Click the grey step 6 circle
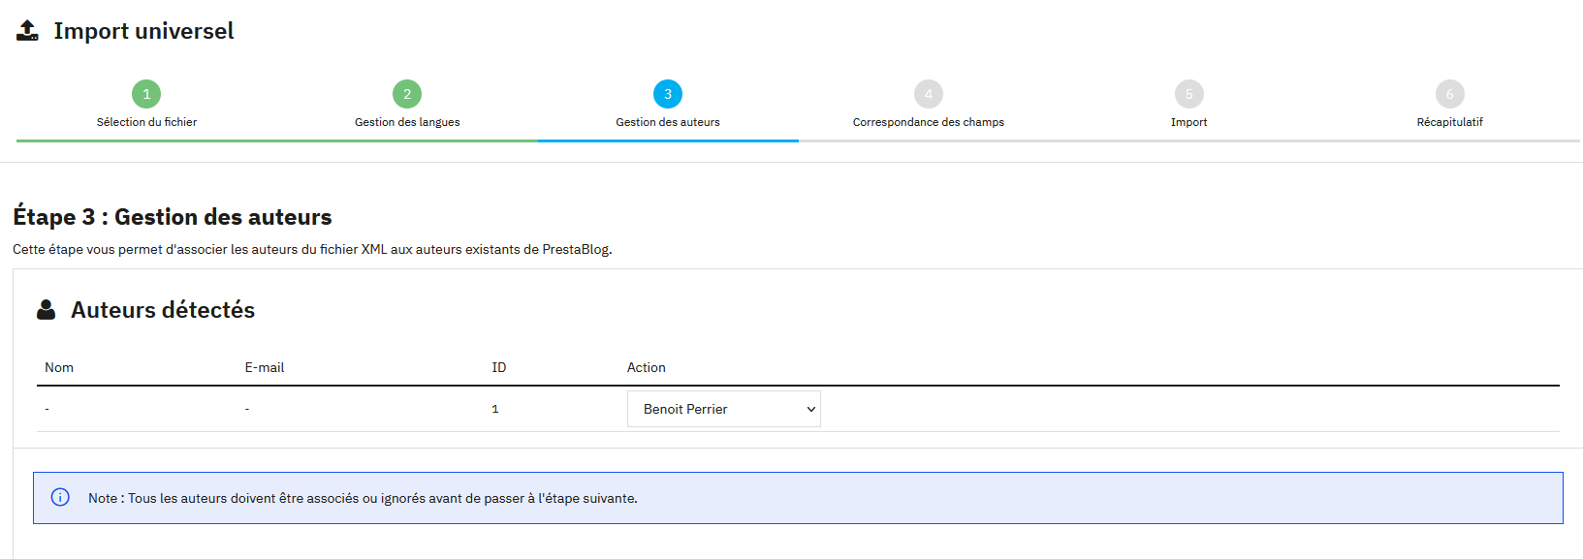The height and width of the screenshot is (559, 1583). 1450,94
